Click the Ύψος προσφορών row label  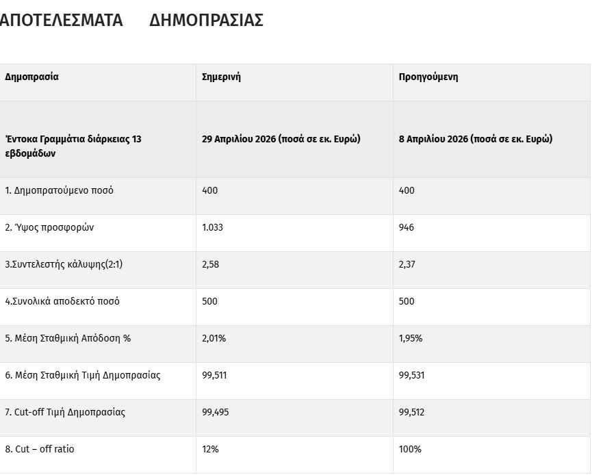(x=49, y=227)
